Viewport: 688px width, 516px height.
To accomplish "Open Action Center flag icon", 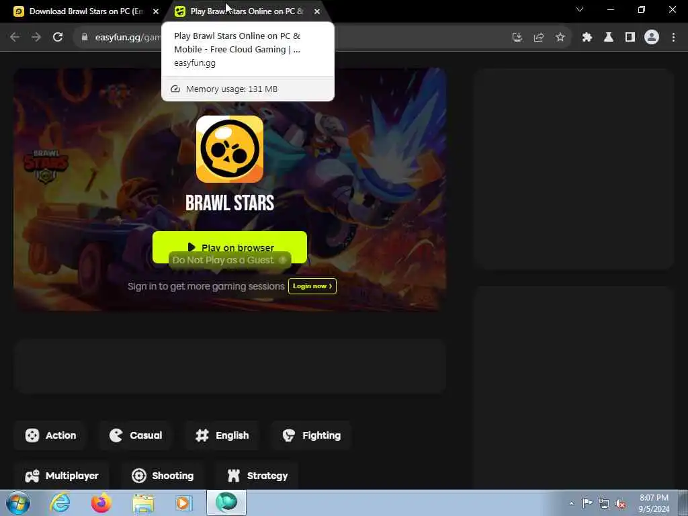I will 587,503.
